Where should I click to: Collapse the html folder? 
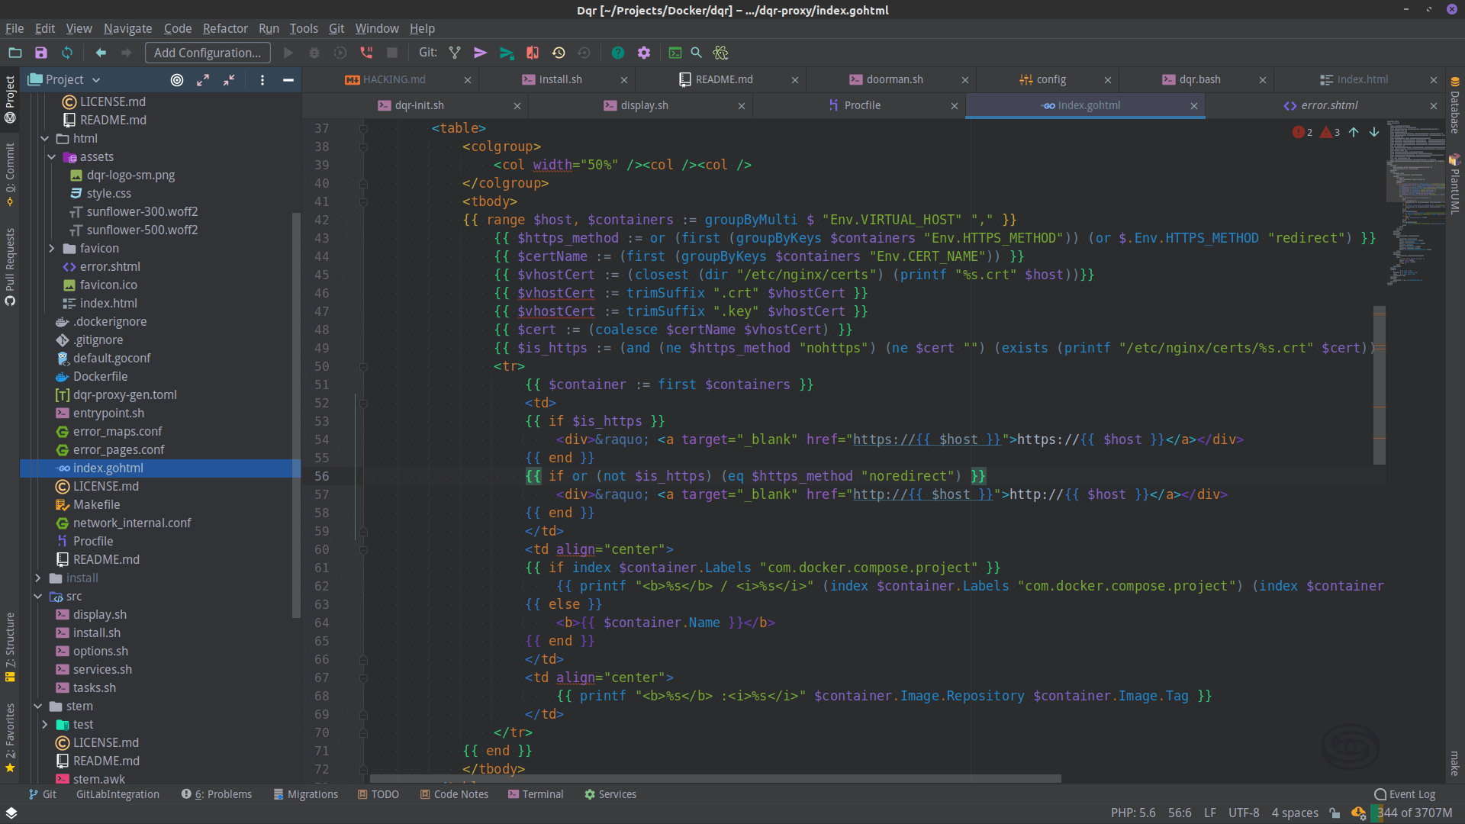45,139
